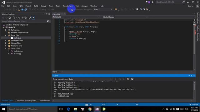Toggle Show All Files in Solution Explorer

coord(26,18)
